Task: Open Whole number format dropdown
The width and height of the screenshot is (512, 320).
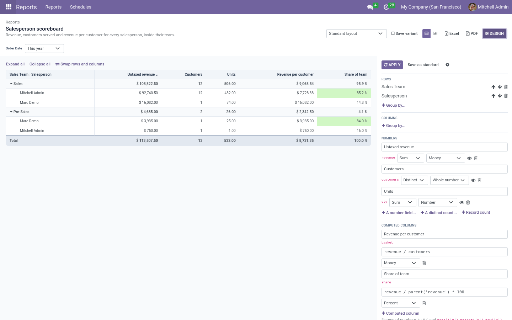Action: [x=449, y=180]
